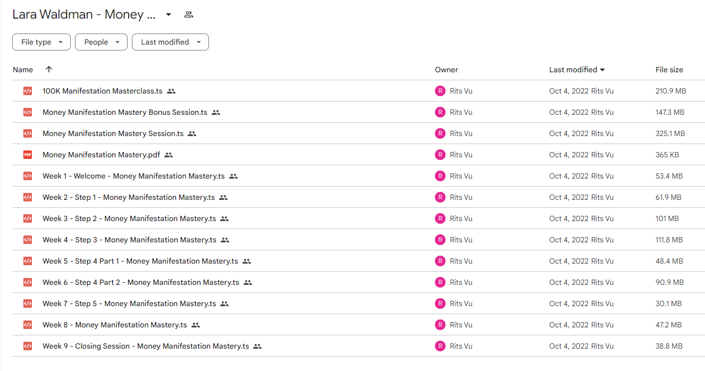Click Rits Vu avatar in 100K Masterclass row

pos(440,91)
